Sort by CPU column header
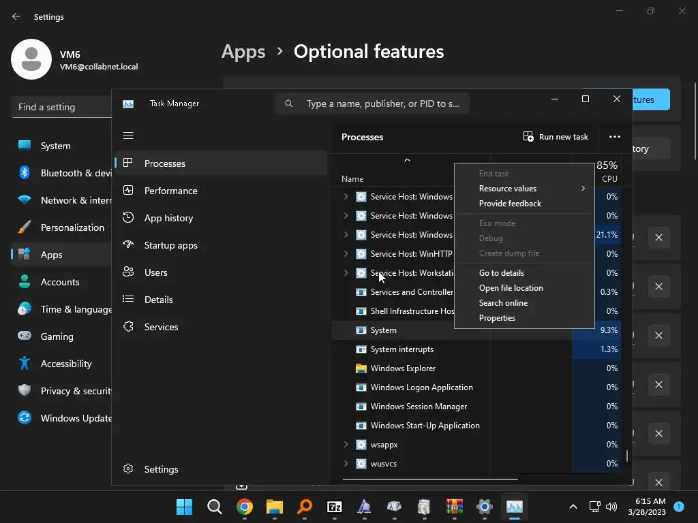 tap(609, 179)
